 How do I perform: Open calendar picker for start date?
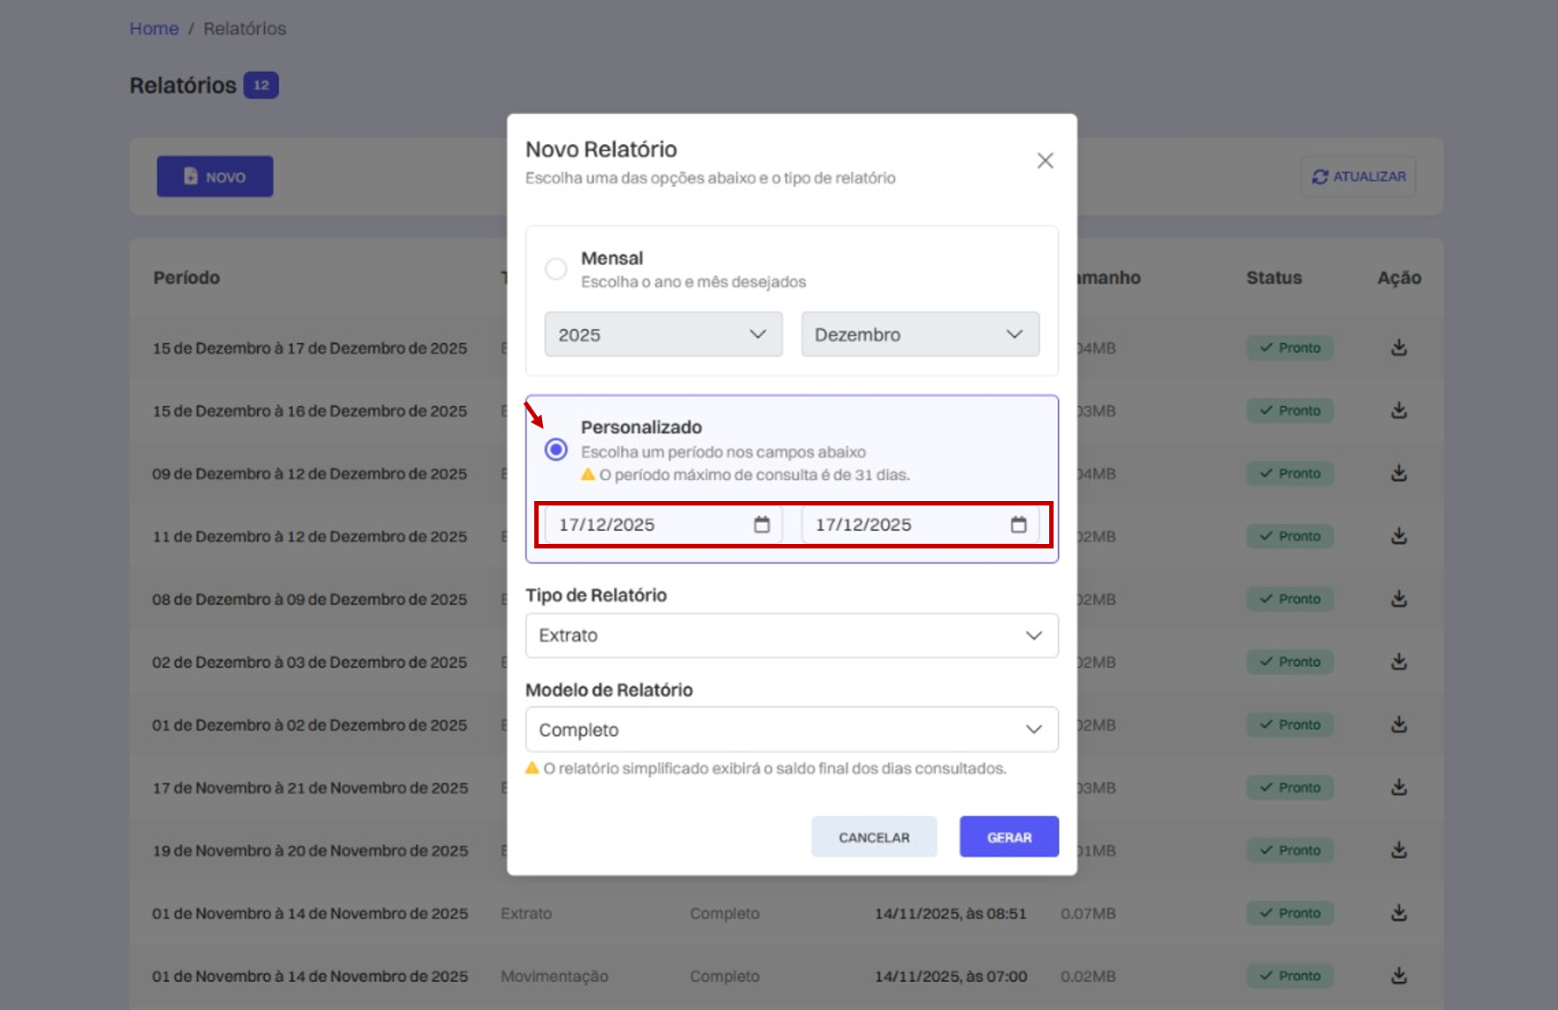coord(761,525)
